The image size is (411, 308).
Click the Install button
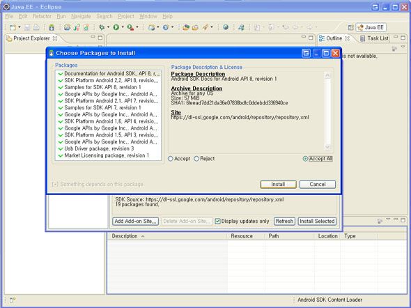(278, 184)
